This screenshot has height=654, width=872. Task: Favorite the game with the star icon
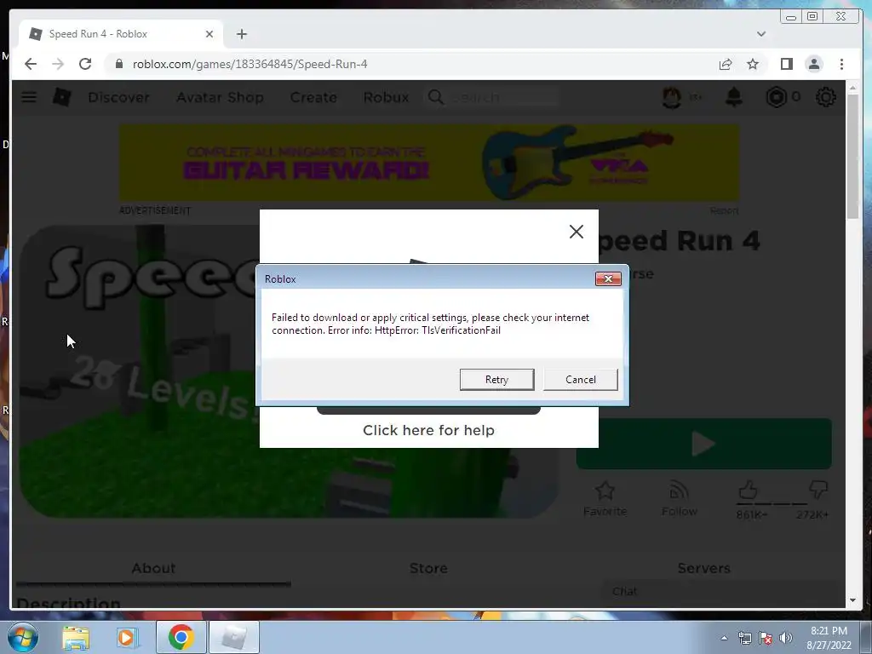tap(605, 499)
